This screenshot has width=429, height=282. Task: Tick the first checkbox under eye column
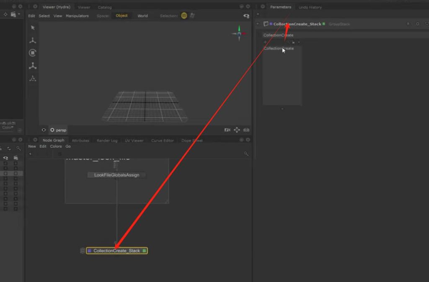tap(5, 163)
